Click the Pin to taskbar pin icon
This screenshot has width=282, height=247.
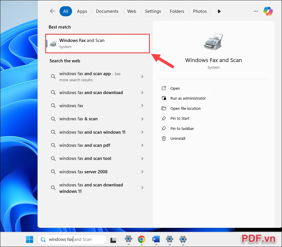click(164, 128)
